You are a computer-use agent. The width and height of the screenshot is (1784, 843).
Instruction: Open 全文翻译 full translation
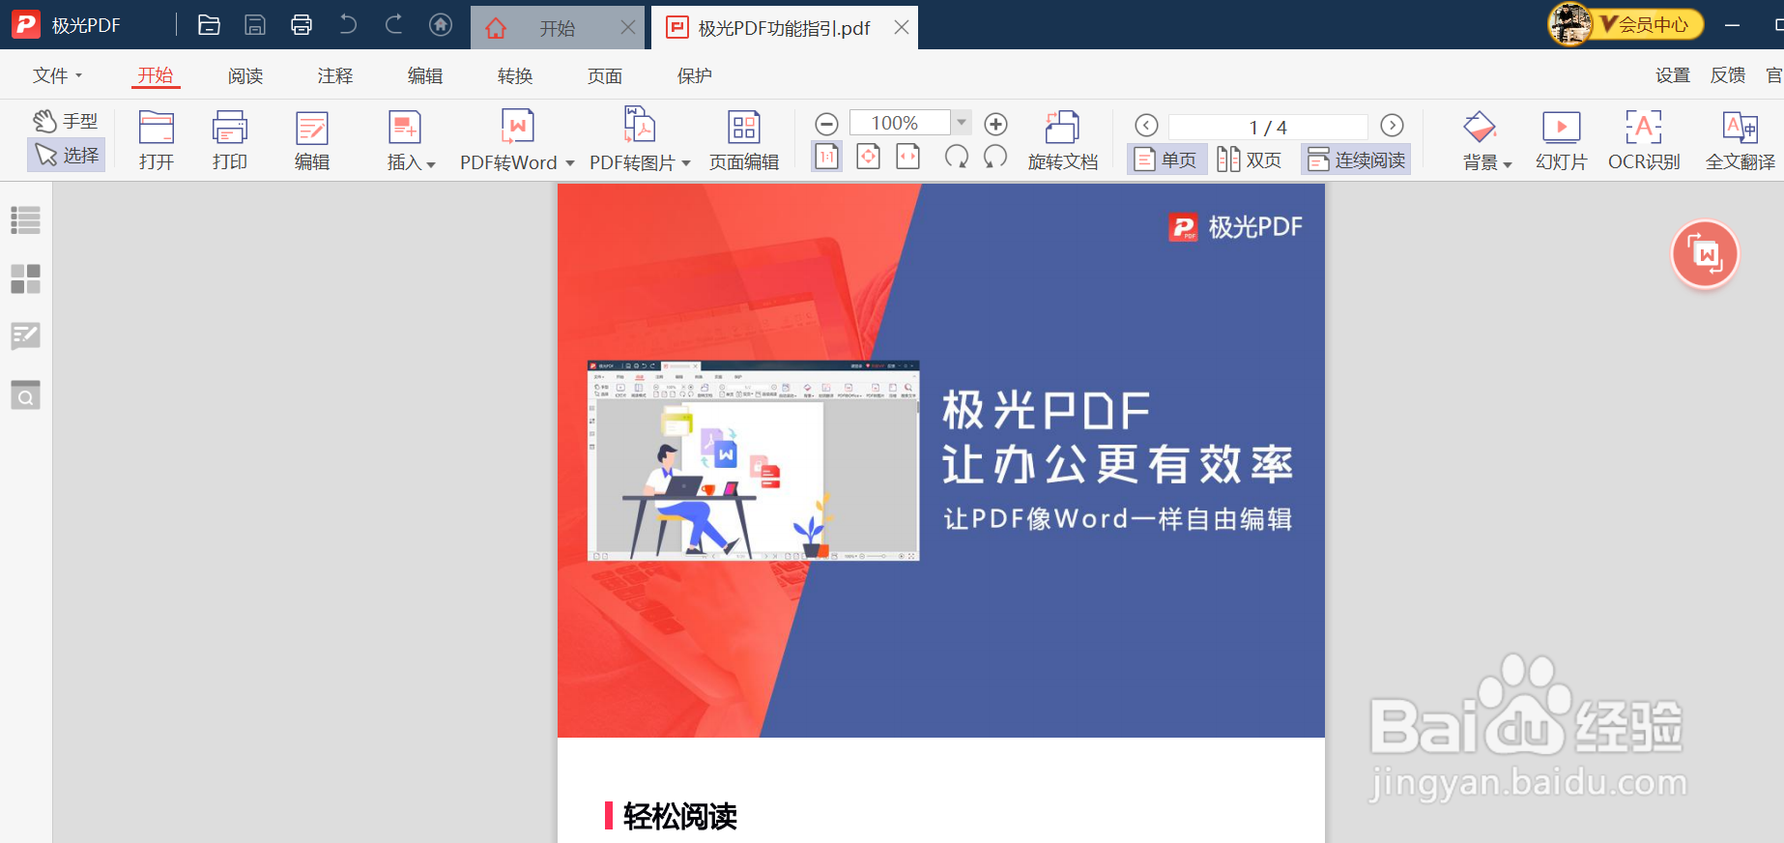tap(1741, 141)
